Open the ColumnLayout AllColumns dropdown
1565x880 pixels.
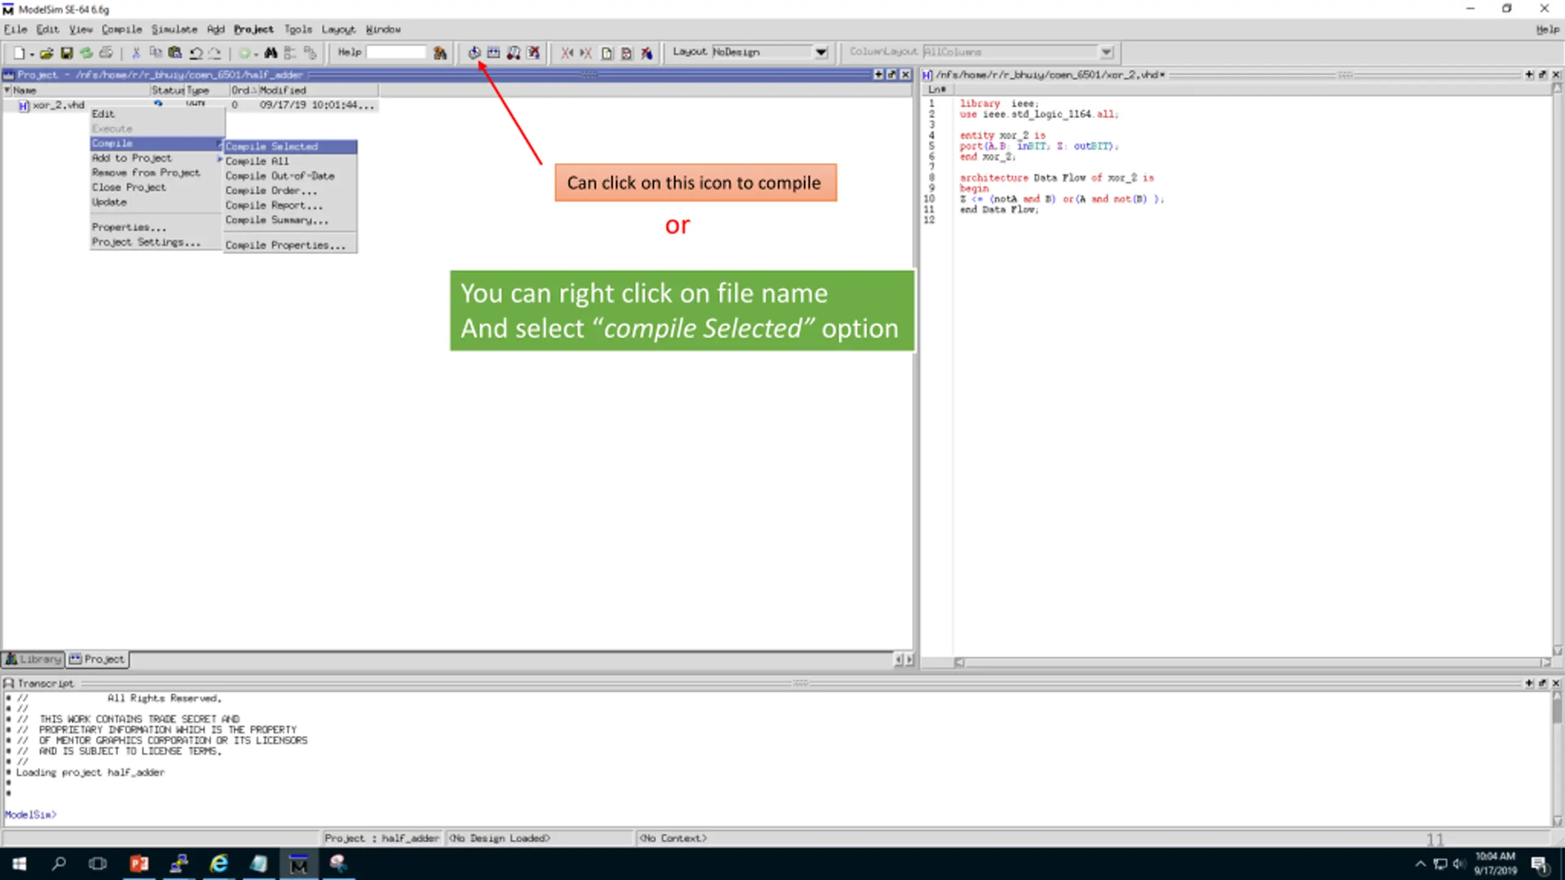tap(1106, 53)
